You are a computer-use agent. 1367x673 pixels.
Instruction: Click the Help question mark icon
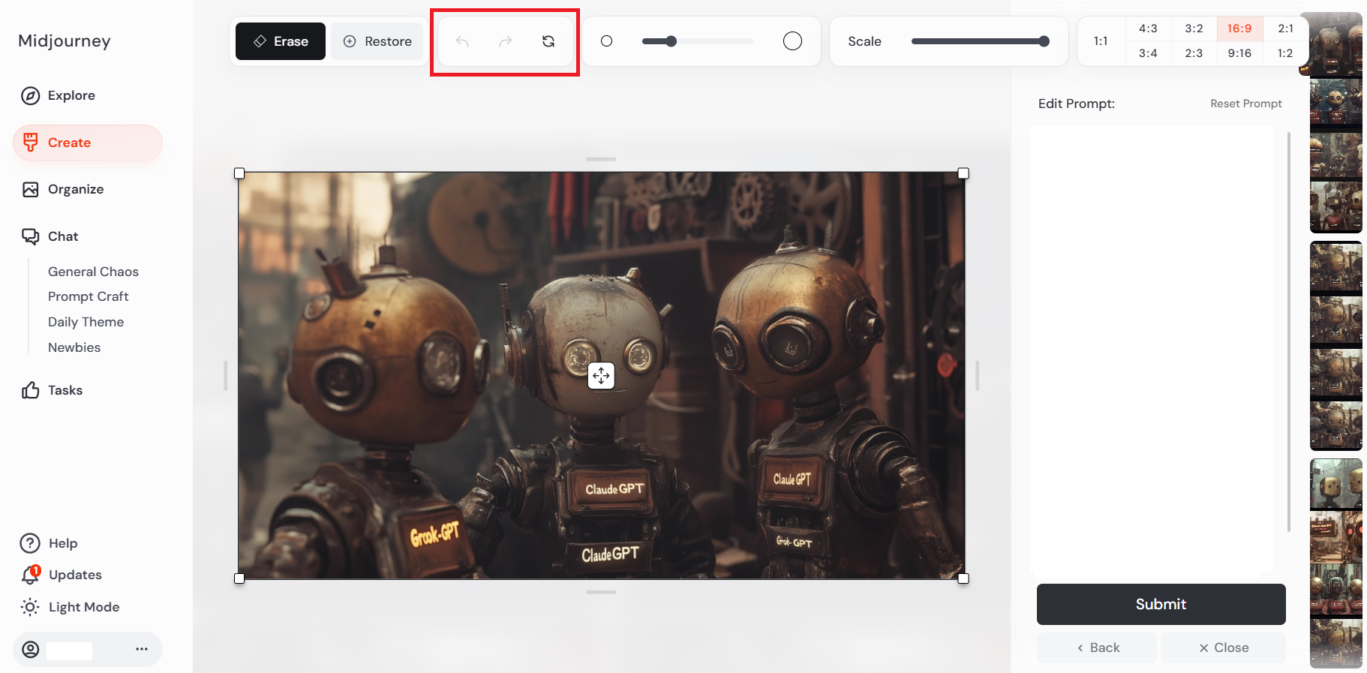pyautogui.click(x=30, y=543)
